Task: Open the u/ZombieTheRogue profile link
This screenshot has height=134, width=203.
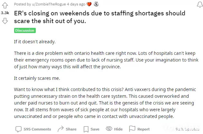Action: pos(49,4)
